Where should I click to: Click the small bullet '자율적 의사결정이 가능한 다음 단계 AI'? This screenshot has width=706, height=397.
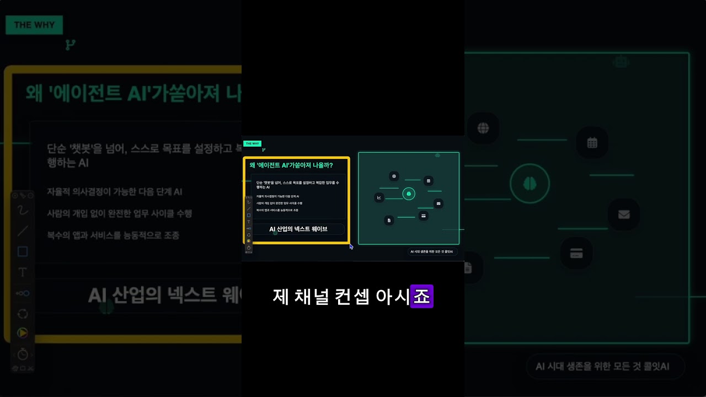coord(278,196)
